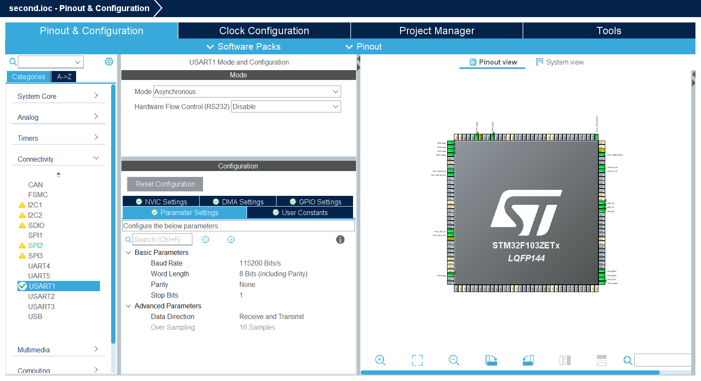This screenshot has width=701, height=381.
Task: Switch to the A->Z list tab
Action: tap(64, 77)
